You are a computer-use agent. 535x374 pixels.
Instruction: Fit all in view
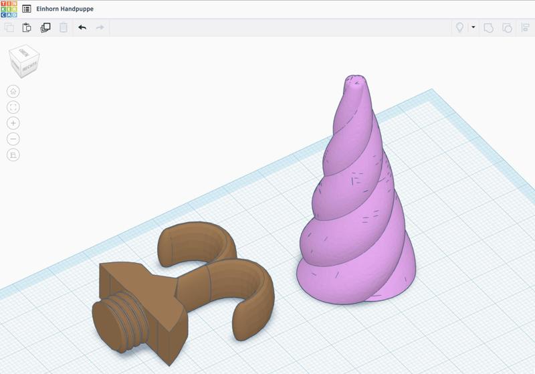tap(13, 107)
